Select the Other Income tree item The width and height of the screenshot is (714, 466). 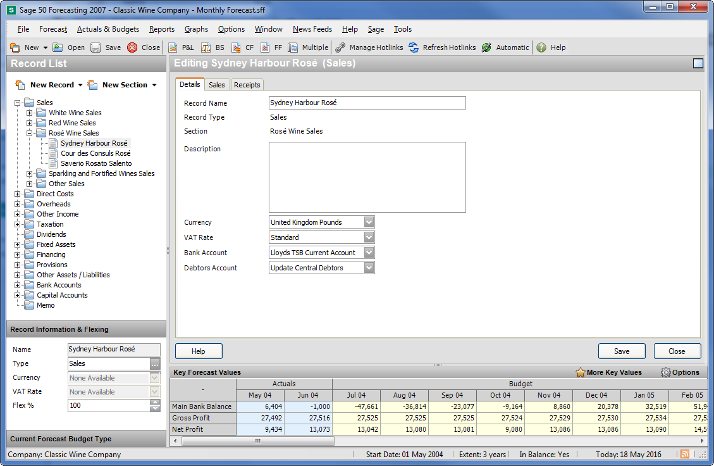tap(58, 214)
